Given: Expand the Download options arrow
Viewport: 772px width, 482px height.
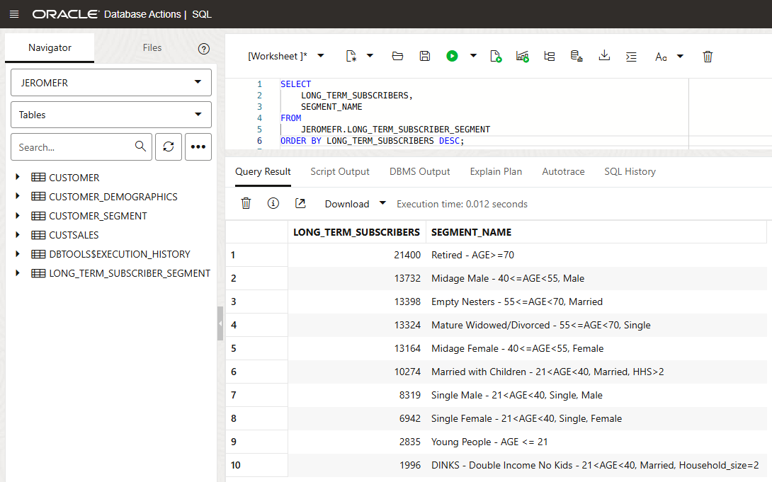Looking at the screenshot, I should point(382,203).
